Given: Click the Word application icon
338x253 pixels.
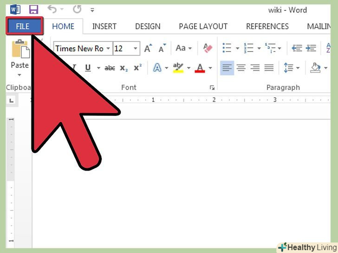Looking at the screenshot, I should coord(15,10).
